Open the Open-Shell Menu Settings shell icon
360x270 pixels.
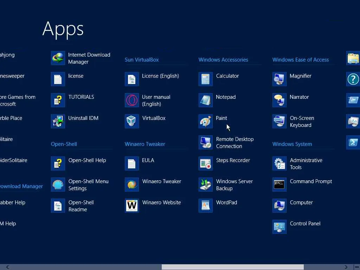tap(58, 185)
